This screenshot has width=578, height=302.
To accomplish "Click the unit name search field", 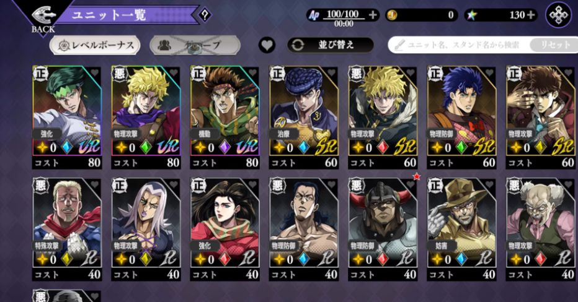I will (459, 45).
